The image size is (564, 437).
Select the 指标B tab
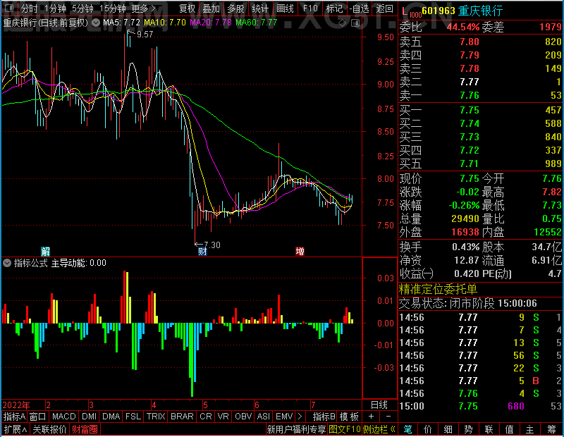324,417
